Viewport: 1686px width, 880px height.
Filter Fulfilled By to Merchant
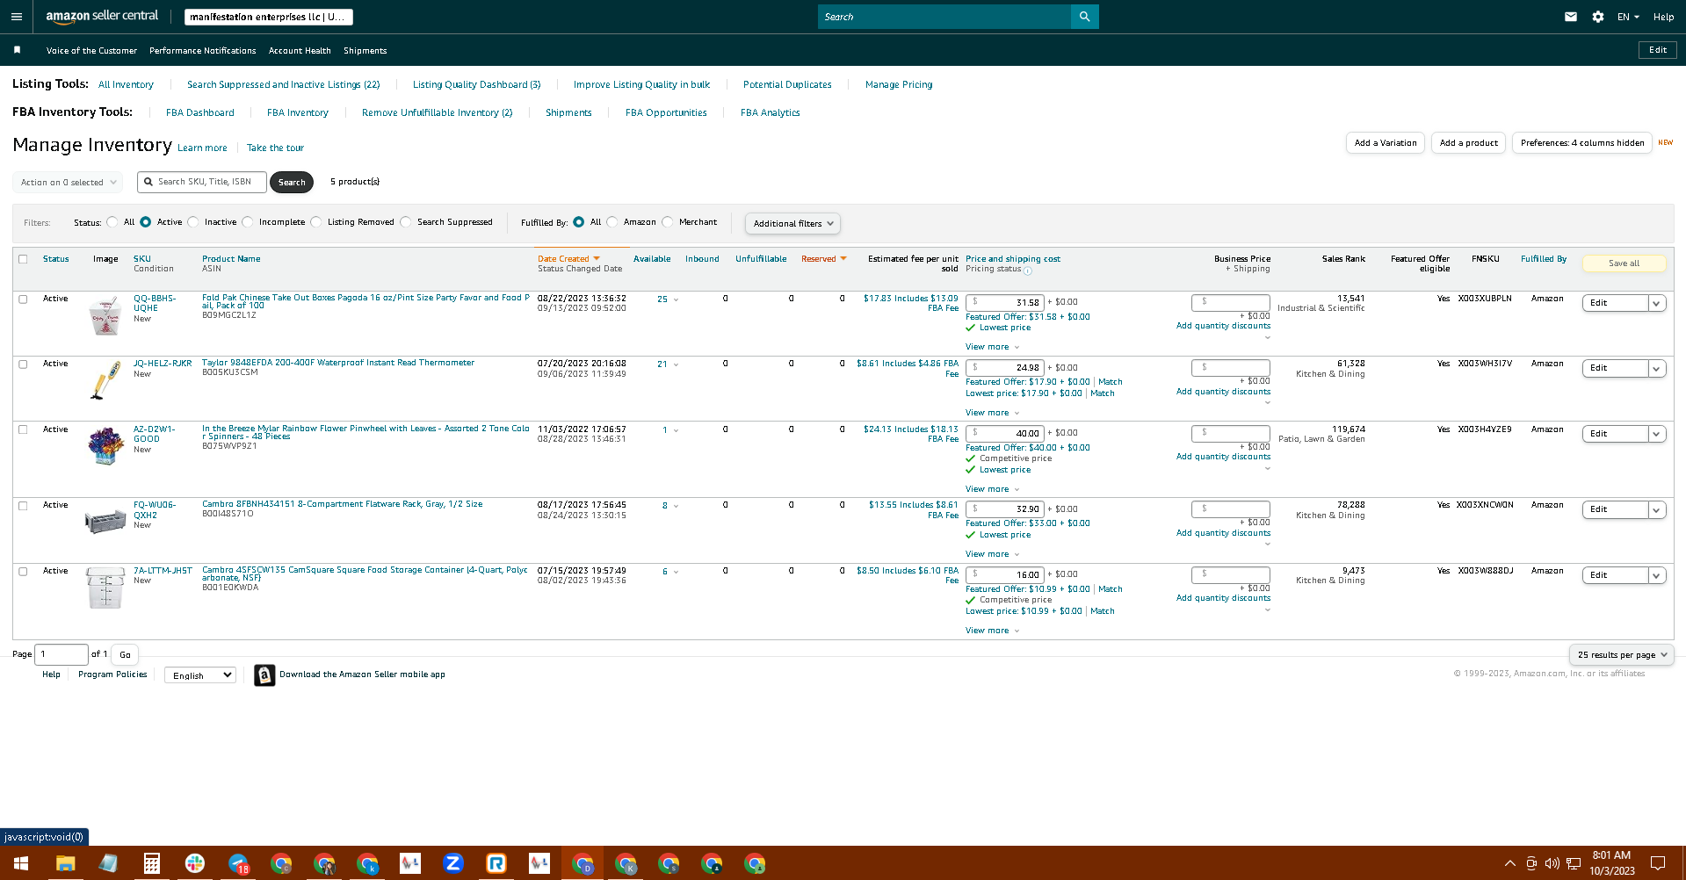click(668, 222)
